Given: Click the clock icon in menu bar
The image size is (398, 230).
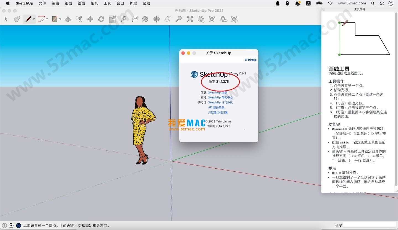Looking at the screenshot, I should [x=391, y=3].
